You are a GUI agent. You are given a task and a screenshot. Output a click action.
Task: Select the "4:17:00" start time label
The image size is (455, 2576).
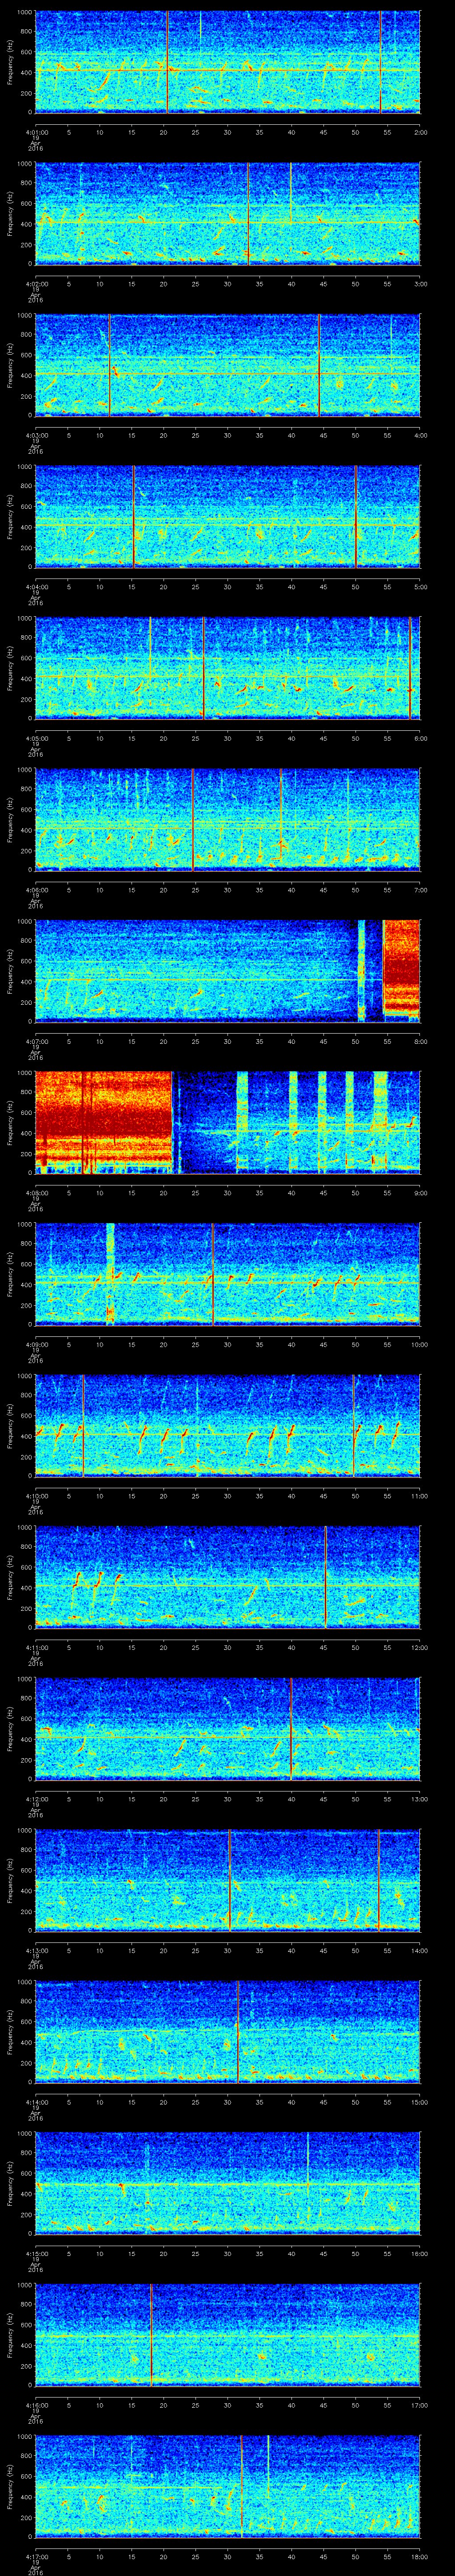point(36,2556)
